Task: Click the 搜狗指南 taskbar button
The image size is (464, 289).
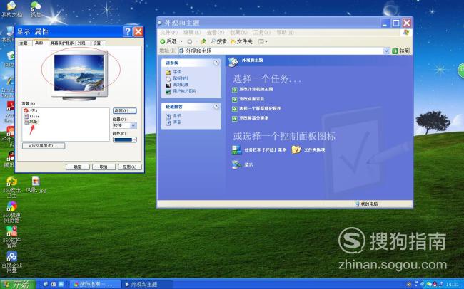Action: pyautogui.click(x=95, y=285)
